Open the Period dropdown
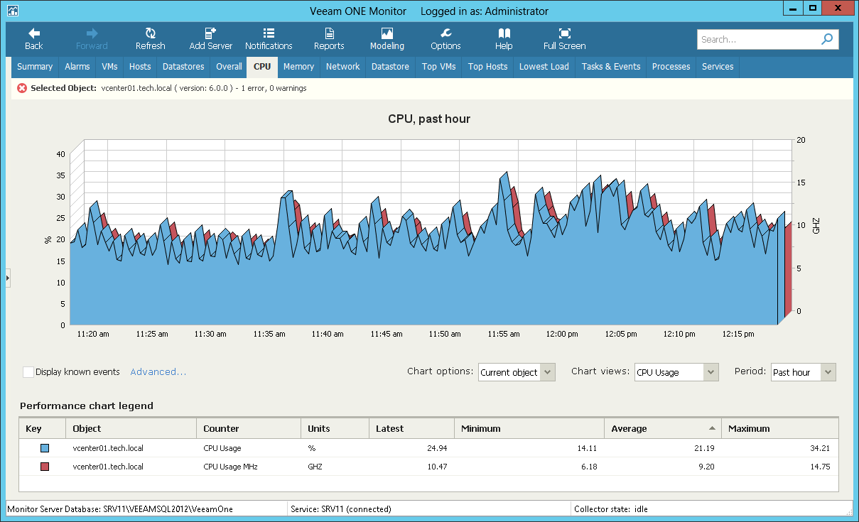The height and width of the screenshot is (522, 859). [803, 372]
